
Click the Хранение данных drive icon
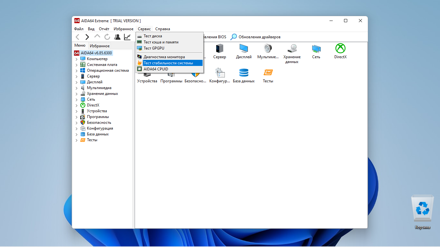pos(292,49)
